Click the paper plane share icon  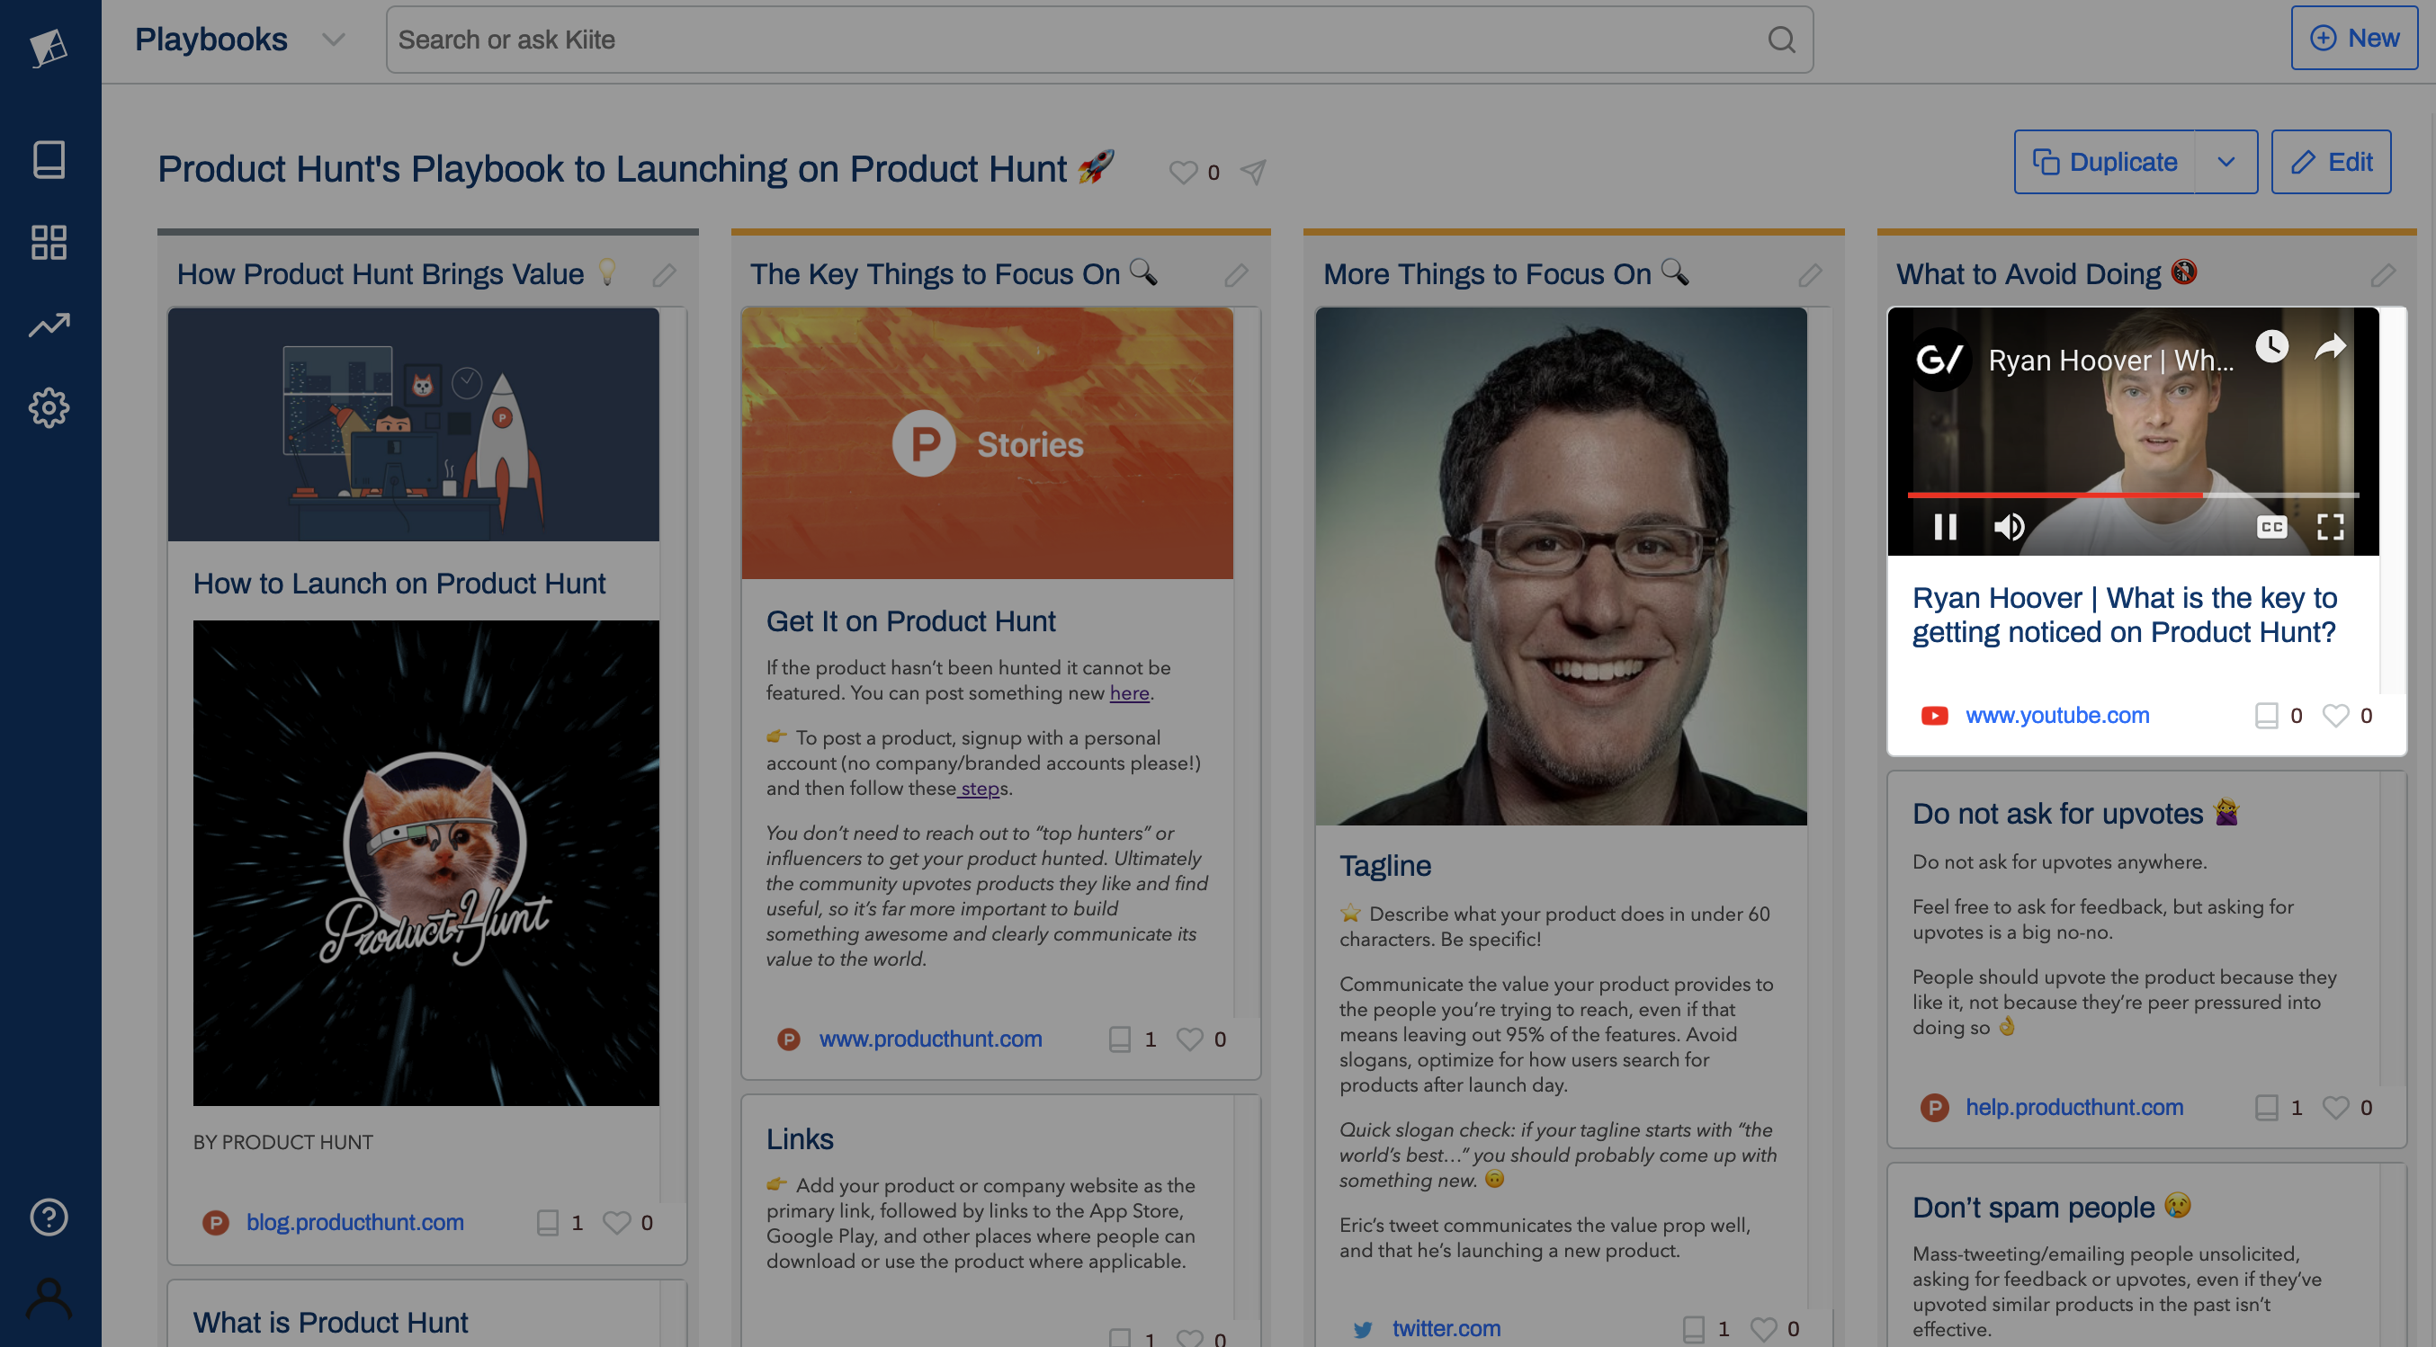pyautogui.click(x=1253, y=172)
